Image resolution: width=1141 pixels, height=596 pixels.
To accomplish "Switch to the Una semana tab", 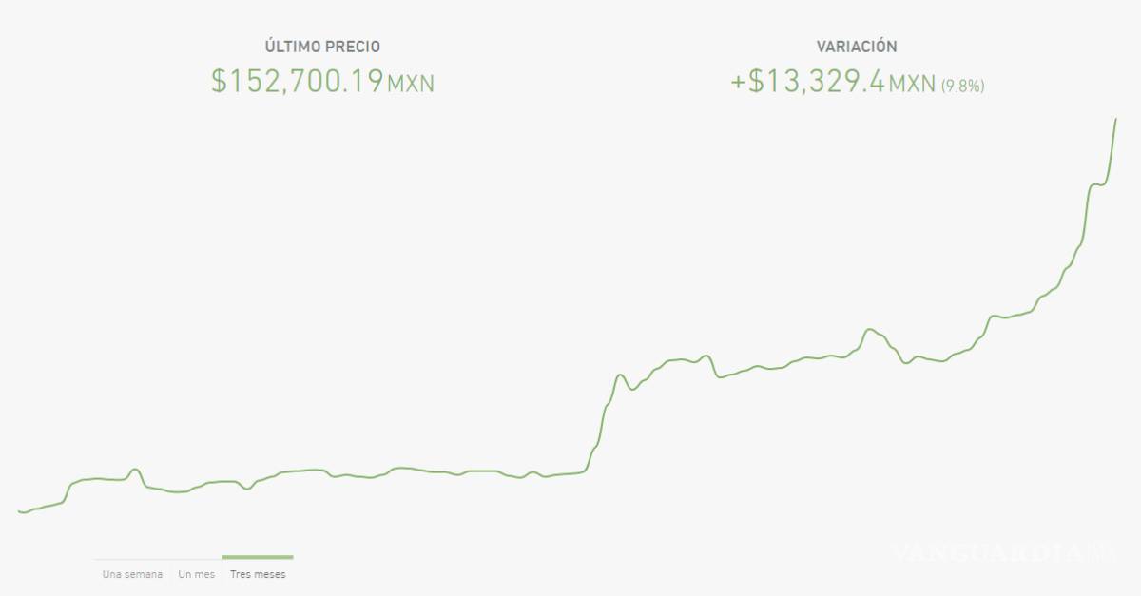I will (x=130, y=573).
